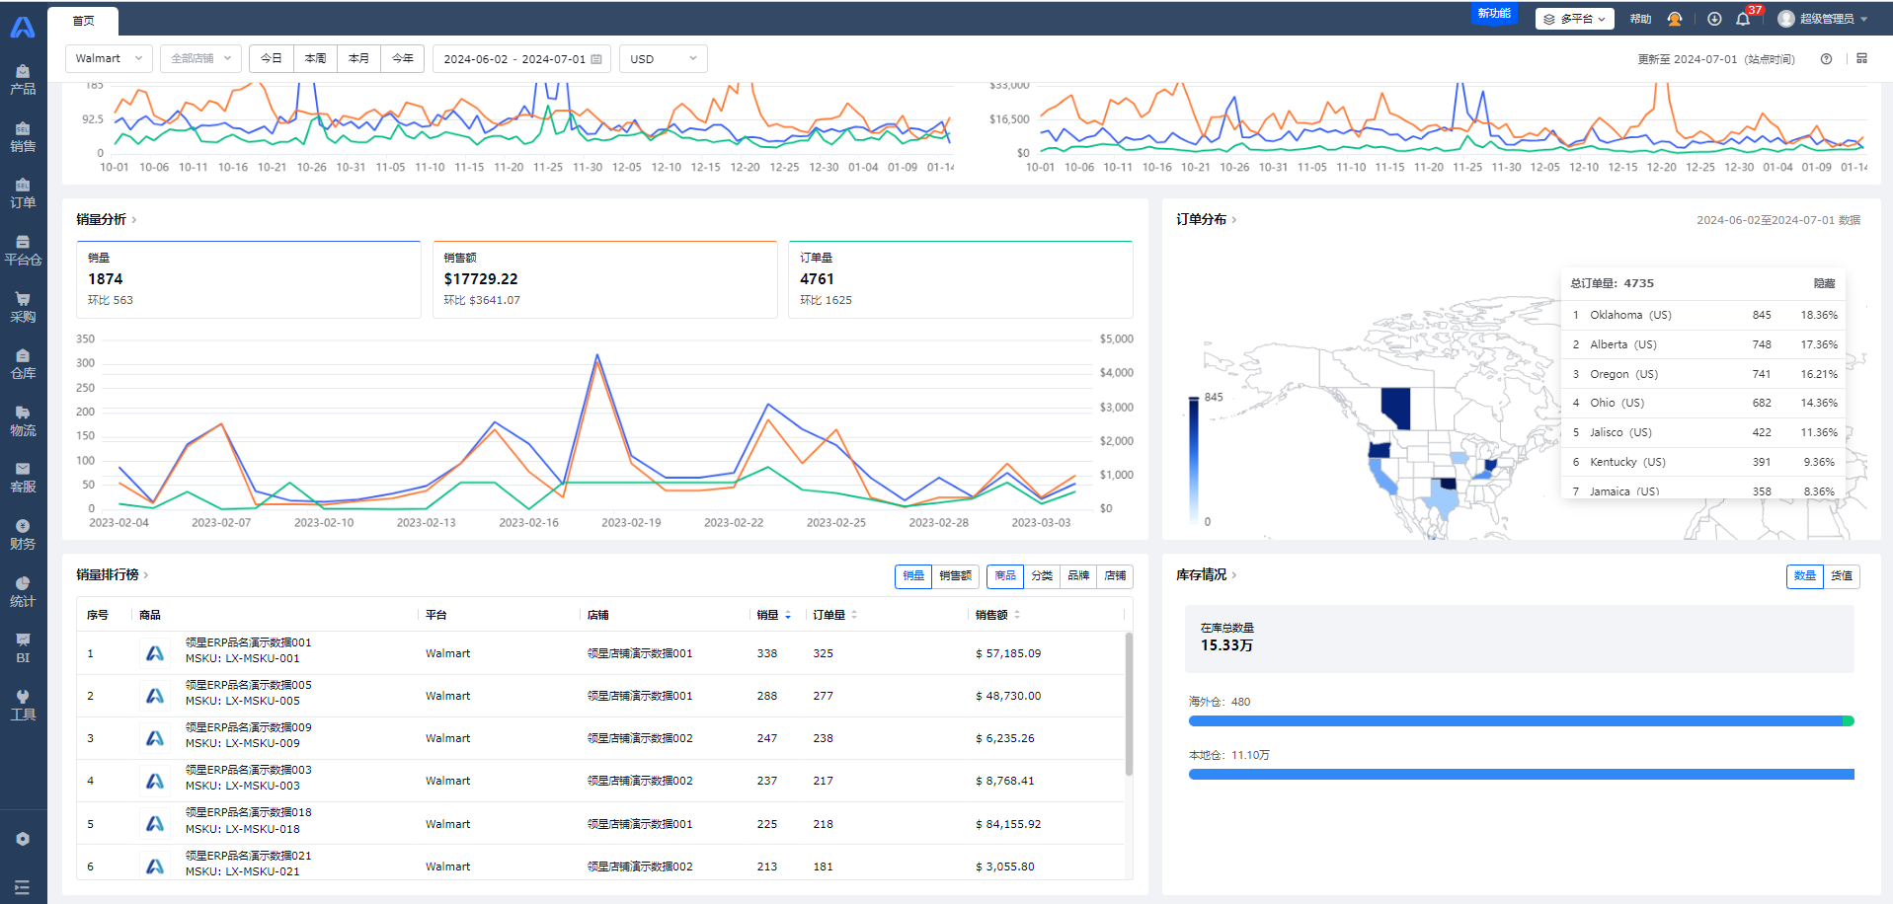This screenshot has height=904, width=1893.
Task: Open the 财务 (Finance) sidebar menu
Action: point(23,534)
